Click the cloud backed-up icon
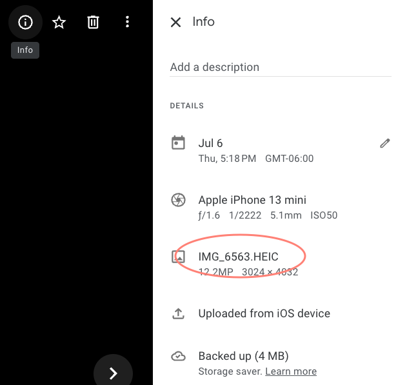The height and width of the screenshot is (385, 407). pyautogui.click(x=178, y=356)
